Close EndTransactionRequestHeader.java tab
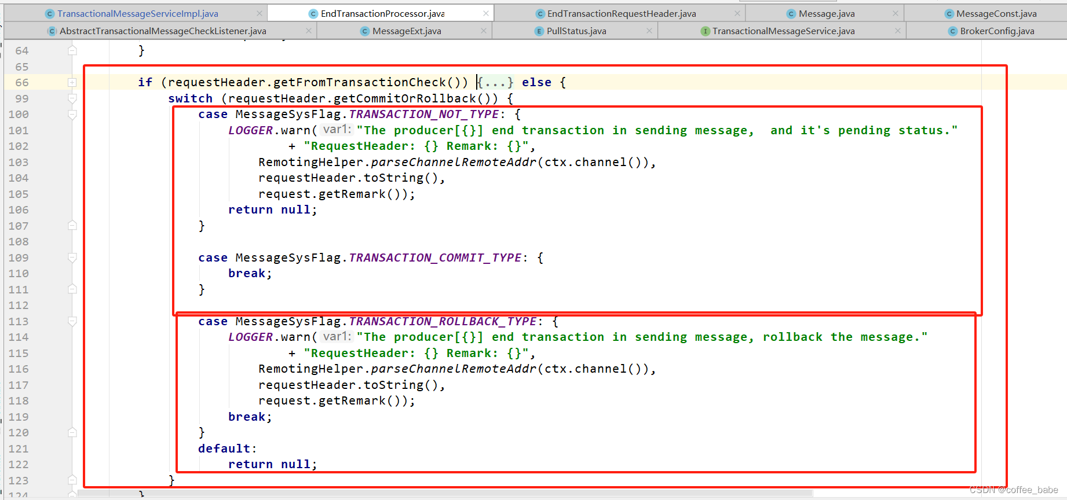 click(737, 13)
